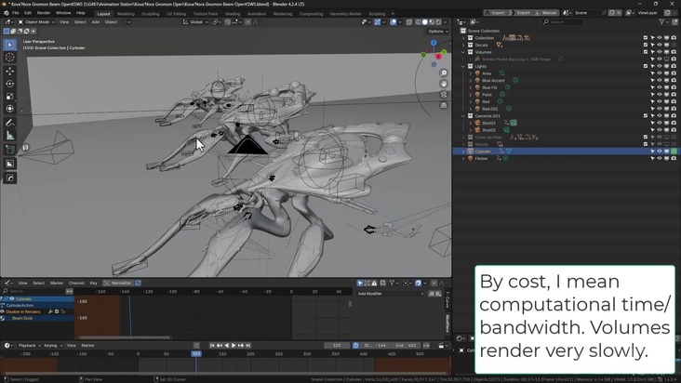Expand the Flicker object row
Image resolution: width=681 pixels, height=383 pixels.
coord(463,158)
